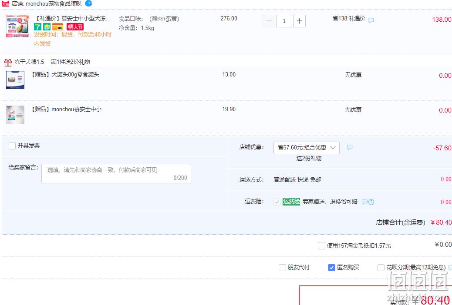
Task: Check the 朋友代付 option
Action: tap(283, 268)
